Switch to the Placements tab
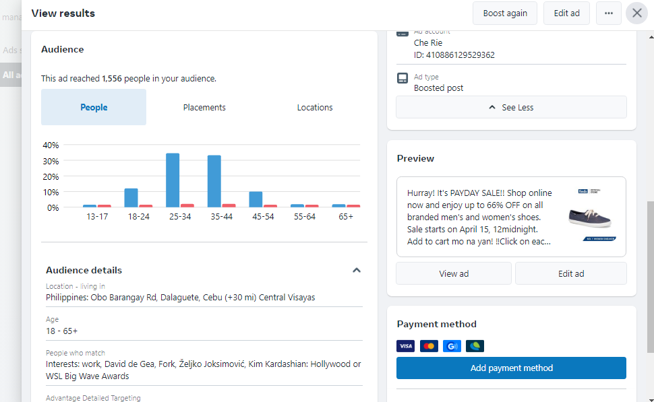The image size is (654, 402). [204, 108]
